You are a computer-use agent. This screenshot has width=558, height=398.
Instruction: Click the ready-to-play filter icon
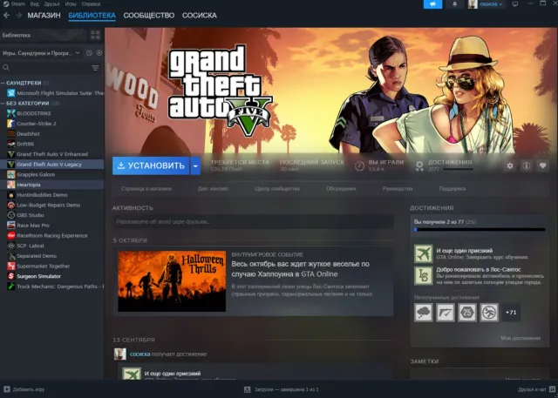click(99, 53)
